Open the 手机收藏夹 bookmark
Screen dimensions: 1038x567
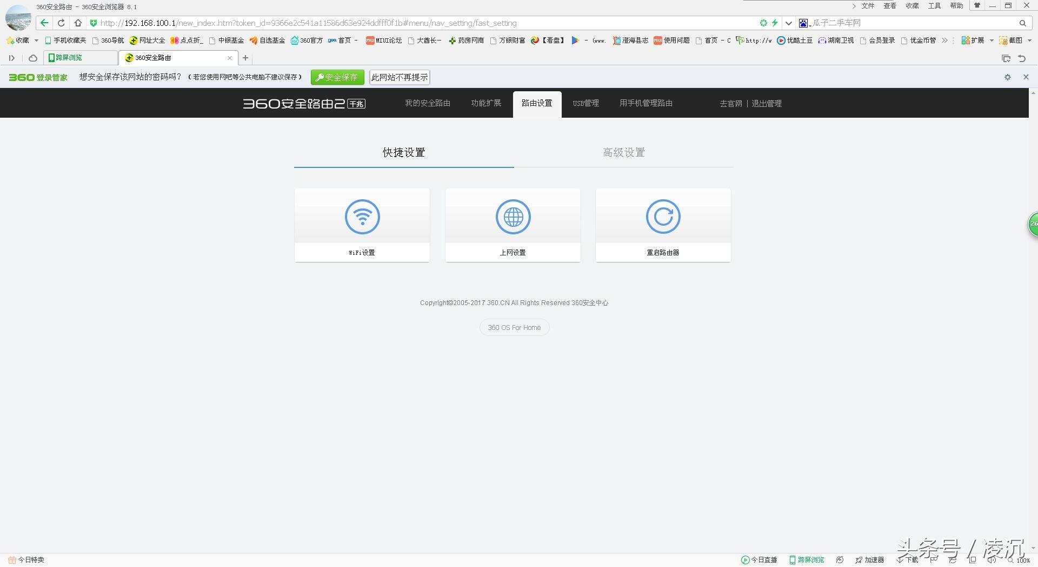tap(65, 40)
